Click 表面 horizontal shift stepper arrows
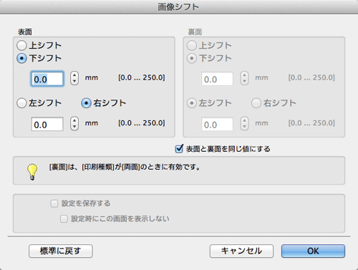358x270 pixels. [74, 123]
